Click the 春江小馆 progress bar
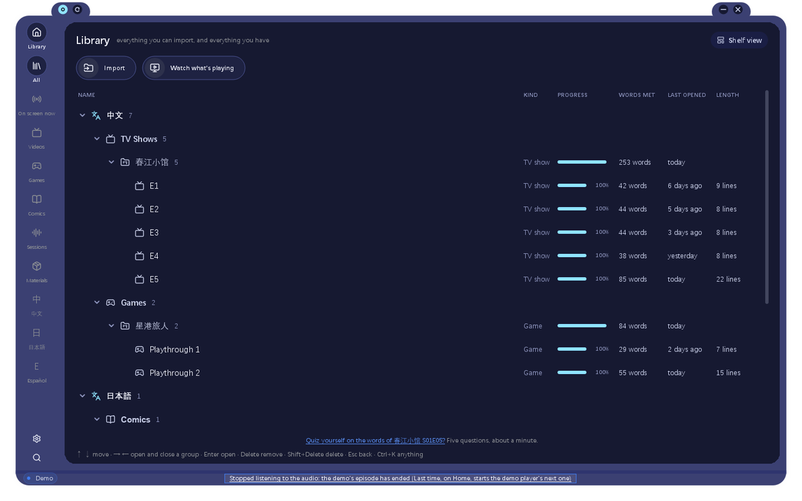 (582, 162)
